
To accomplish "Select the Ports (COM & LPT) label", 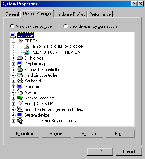I will click(x=41, y=104).
